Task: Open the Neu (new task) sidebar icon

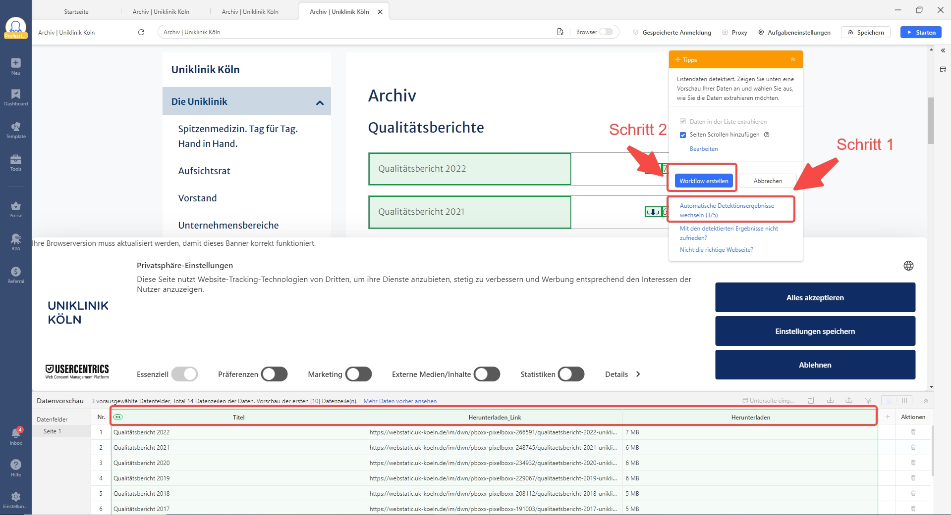Action: [16, 66]
